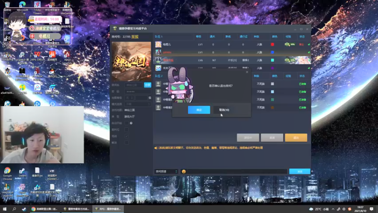Click the blue send button beside the chat box

[x=300, y=171]
